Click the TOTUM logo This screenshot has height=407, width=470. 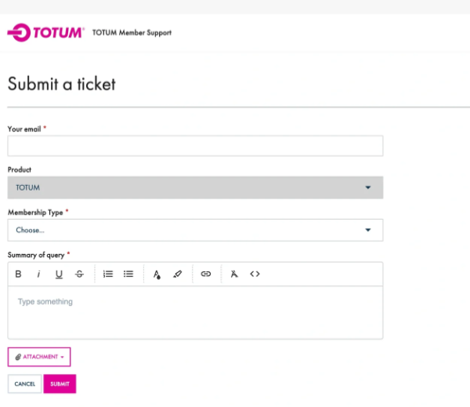(x=45, y=33)
